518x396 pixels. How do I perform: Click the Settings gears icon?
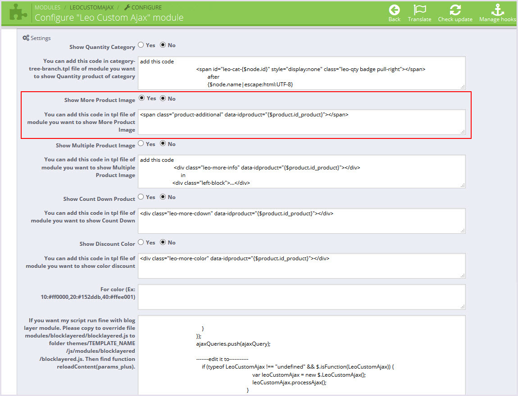click(26, 38)
